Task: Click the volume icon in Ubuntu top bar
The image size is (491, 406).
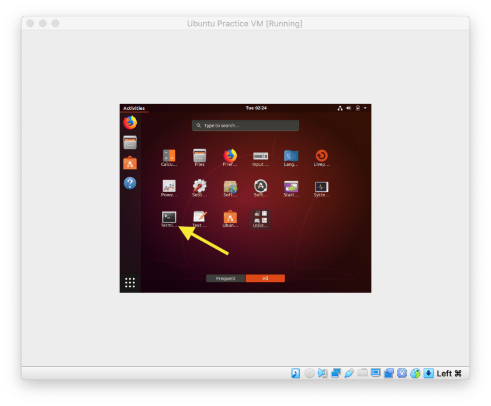Action: point(348,108)
